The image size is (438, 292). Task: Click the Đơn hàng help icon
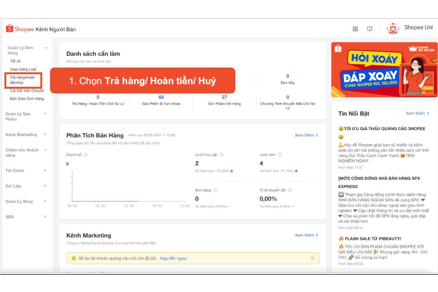(215, 190)
